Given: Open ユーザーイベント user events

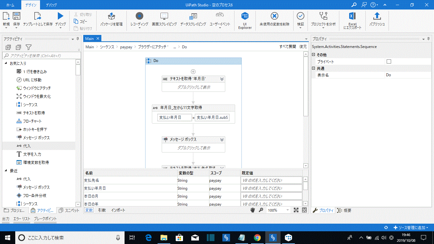Looking at the screenshot, I should (220, 15).
